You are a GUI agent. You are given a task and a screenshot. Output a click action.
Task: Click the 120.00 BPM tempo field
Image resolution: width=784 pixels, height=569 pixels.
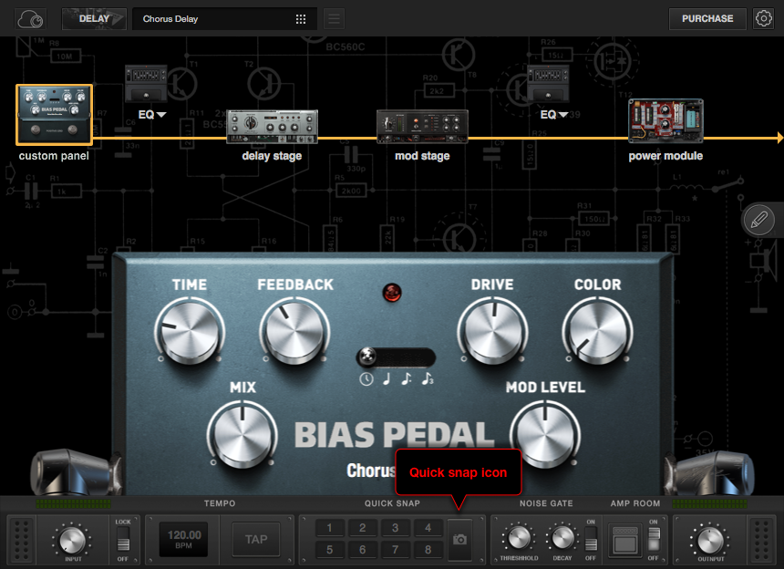[183, 540]
